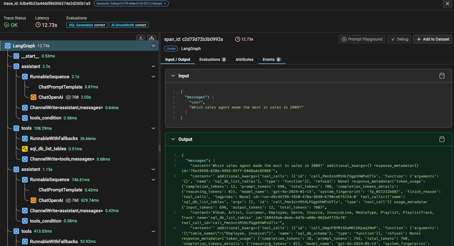Copy the Input JSON with clipboard icon
The height and width of the screenshot is (246, 454).
(x=442, y=76)
